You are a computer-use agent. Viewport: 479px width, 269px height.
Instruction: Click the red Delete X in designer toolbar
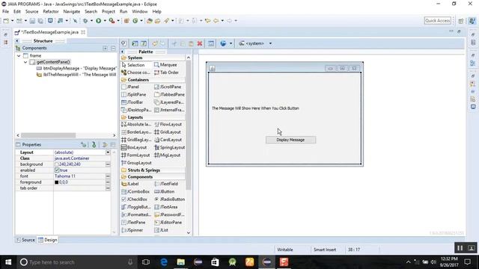200,43
